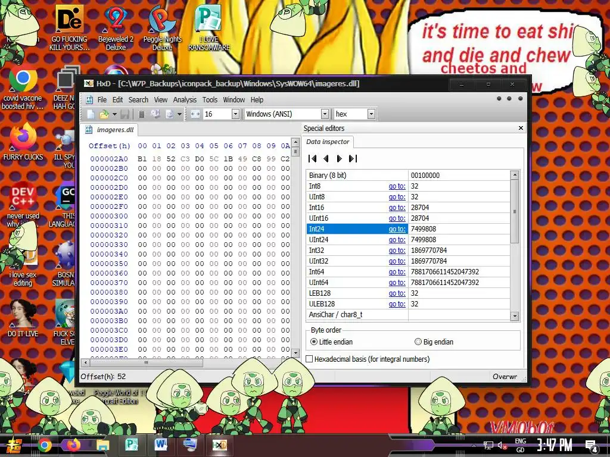Screen dimensions: 610x457
Task: Click the HxD taskbar button
Action: tap(219, 445)
